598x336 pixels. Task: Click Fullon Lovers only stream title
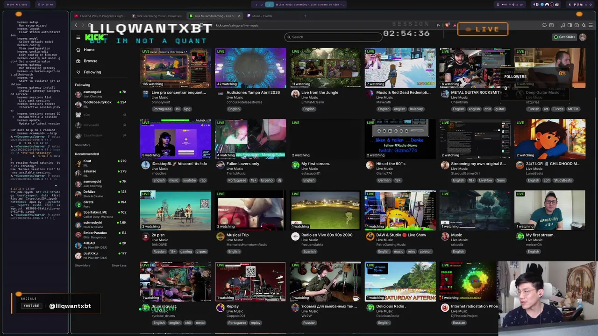point(242,164)
